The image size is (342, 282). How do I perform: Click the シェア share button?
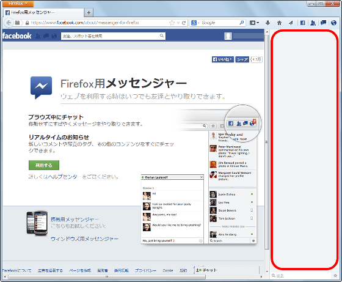(x=242, y=59)
